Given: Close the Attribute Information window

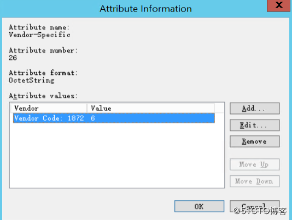Looking at the screenshot, I should tap(278, 5).
